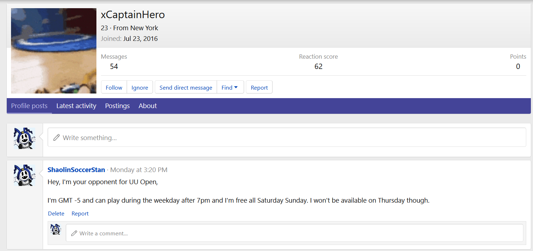Screen dimensions: 533x251
Task: Click the Write a comment field
Action: (295, 233)
